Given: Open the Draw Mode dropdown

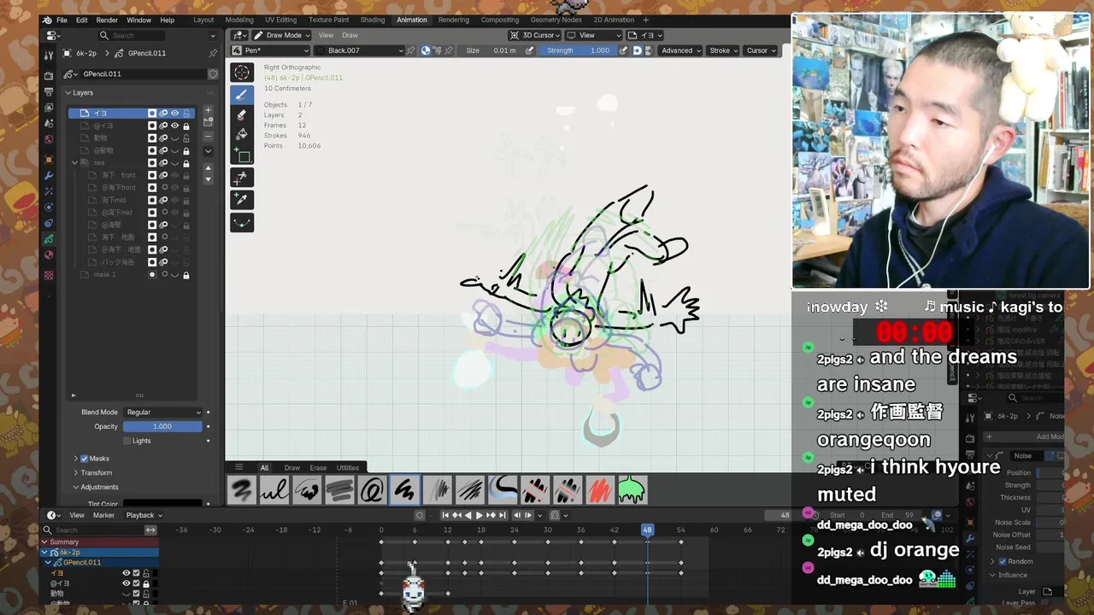Looking at the screenshot, I should tap(283, 35).
